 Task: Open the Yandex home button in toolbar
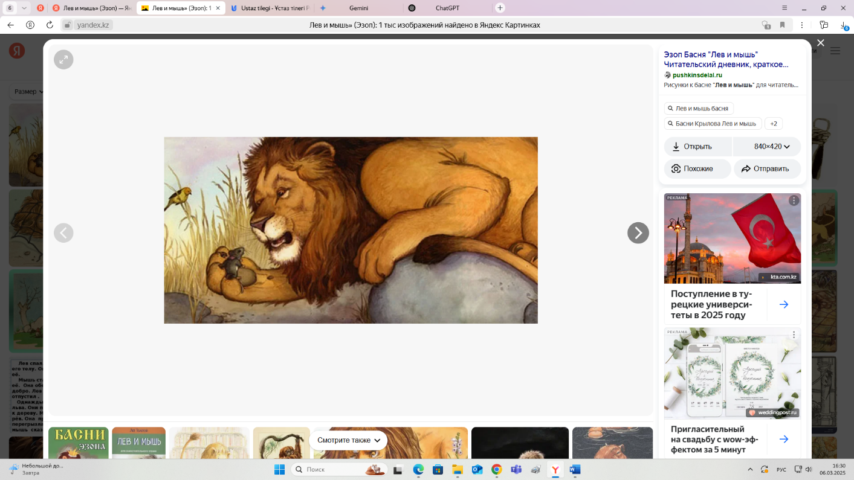click(x=30, y=25)
